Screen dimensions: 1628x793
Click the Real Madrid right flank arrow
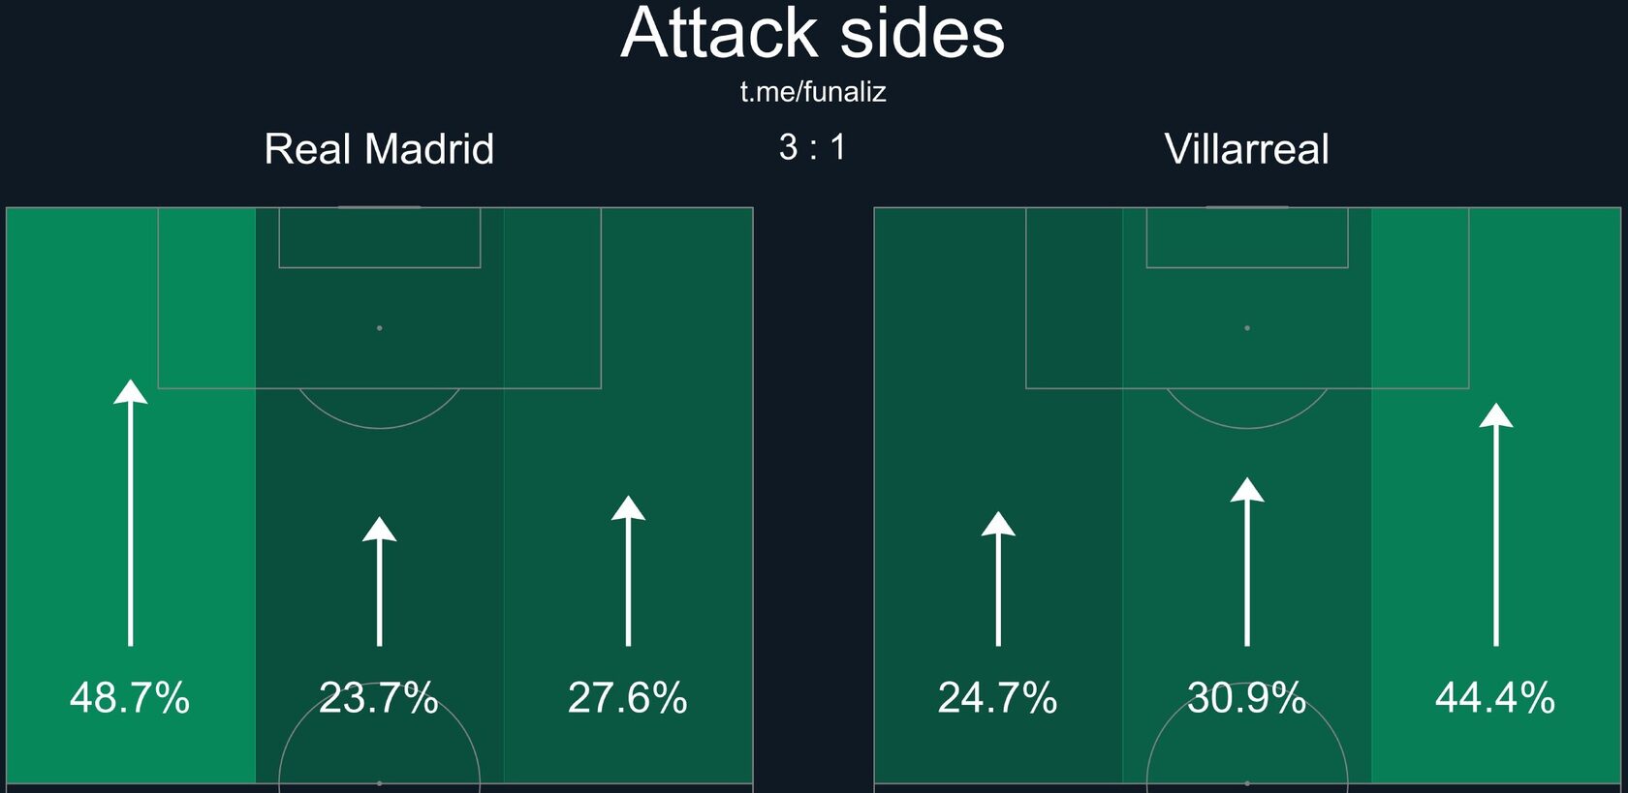pos(628,570)
